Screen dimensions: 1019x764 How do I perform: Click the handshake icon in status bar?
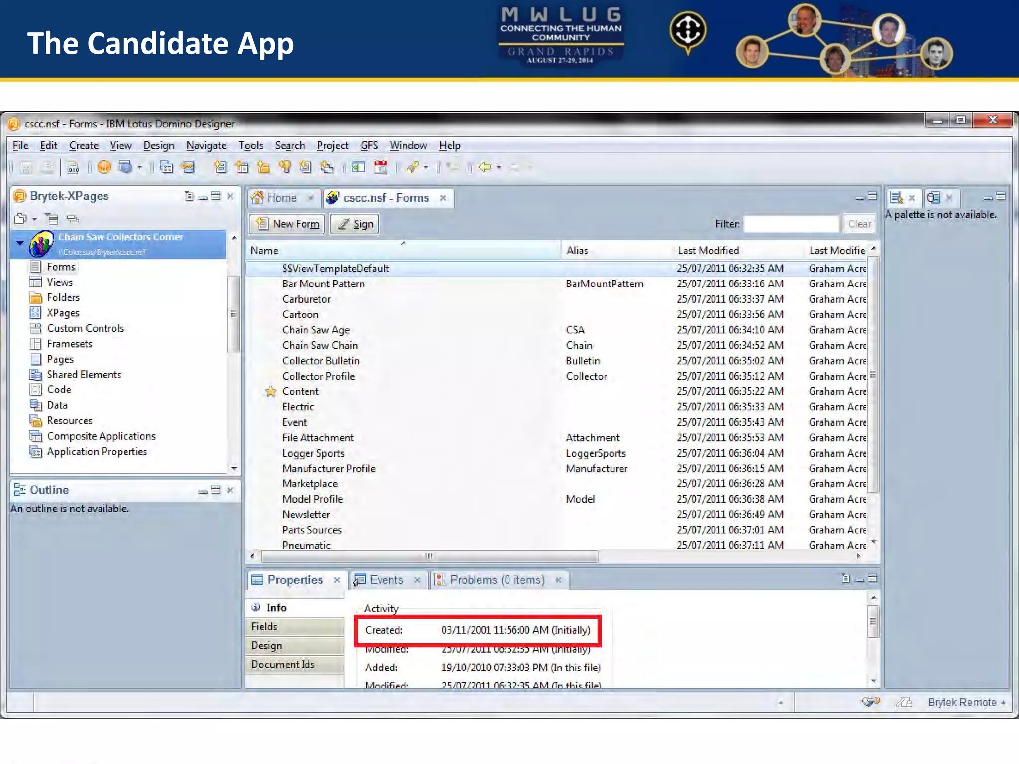click(870, 702)
